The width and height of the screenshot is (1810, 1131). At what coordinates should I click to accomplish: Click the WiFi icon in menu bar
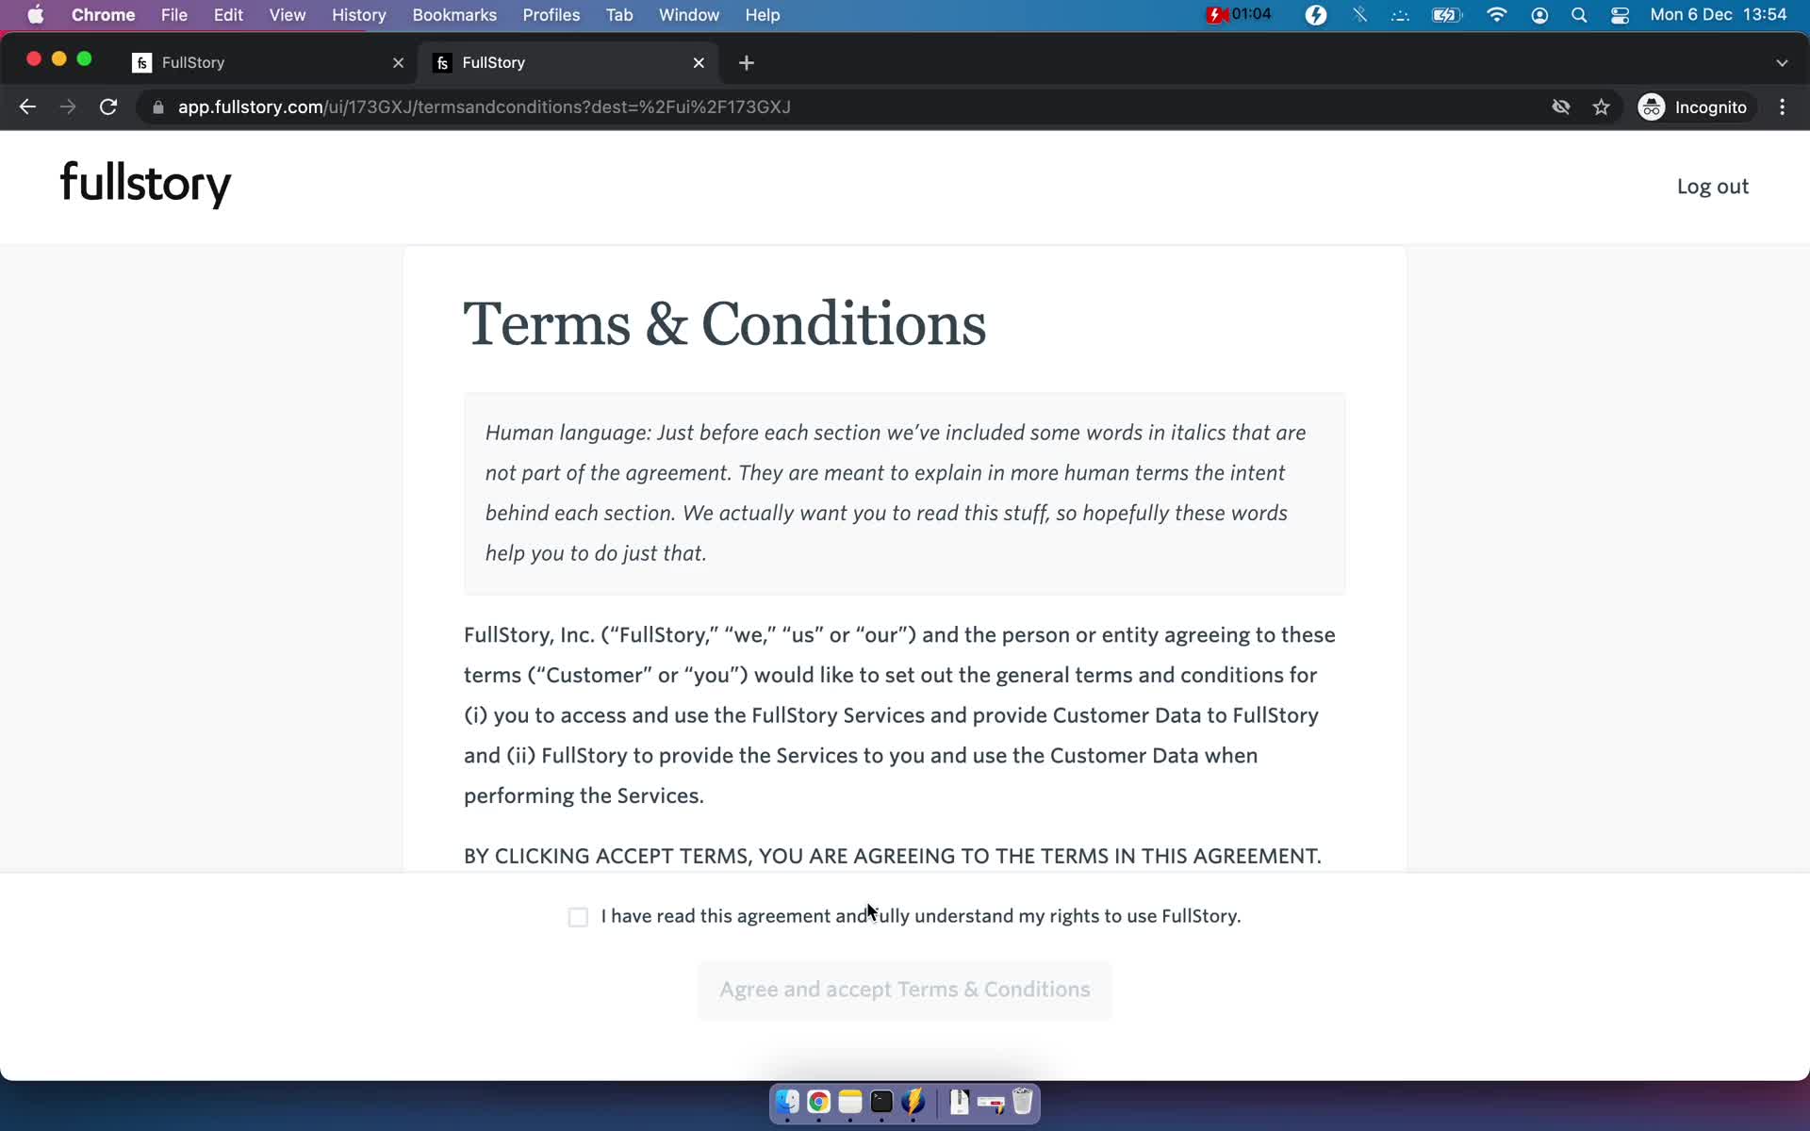click(1496, 14)
